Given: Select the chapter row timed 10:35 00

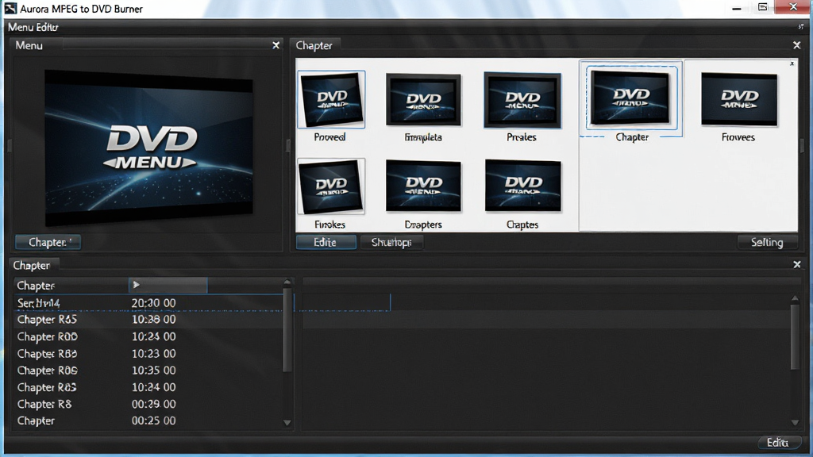Looking at the screenshot, I should 148,371.
